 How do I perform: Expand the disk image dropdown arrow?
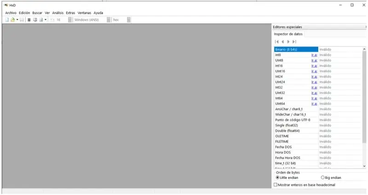pos(46,20)
